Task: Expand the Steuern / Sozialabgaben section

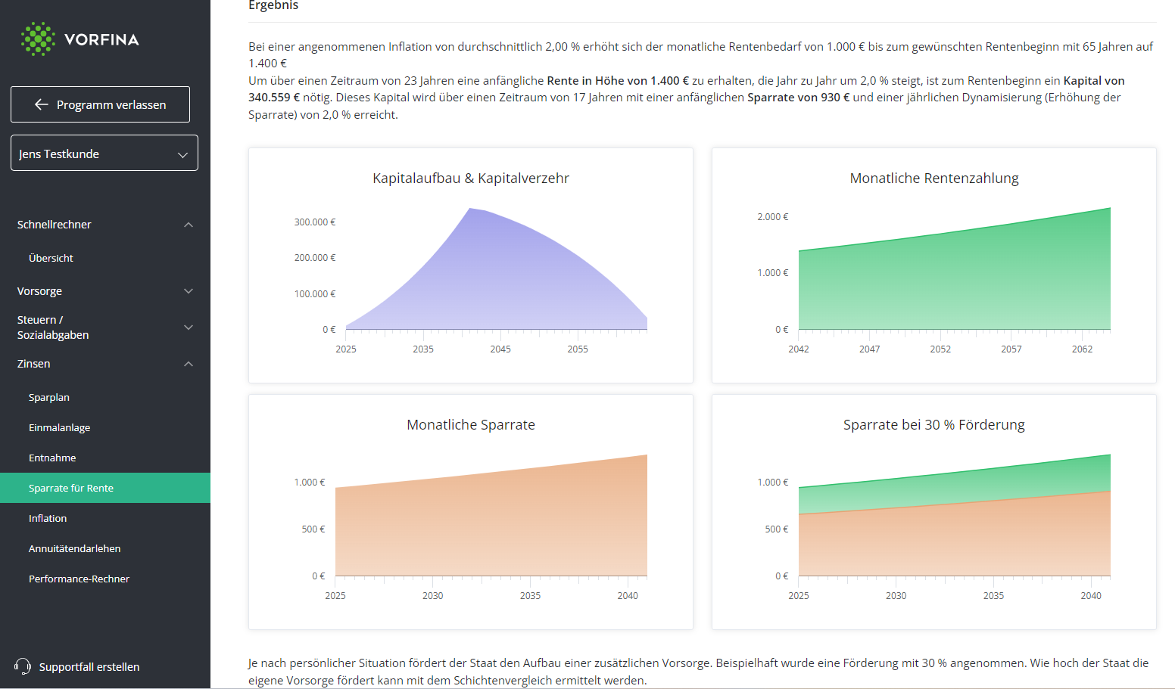Action: coord(105,327)
